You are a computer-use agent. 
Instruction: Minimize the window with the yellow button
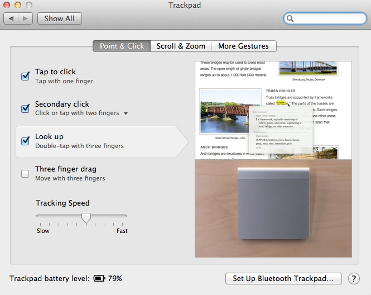tap(18, 5)
